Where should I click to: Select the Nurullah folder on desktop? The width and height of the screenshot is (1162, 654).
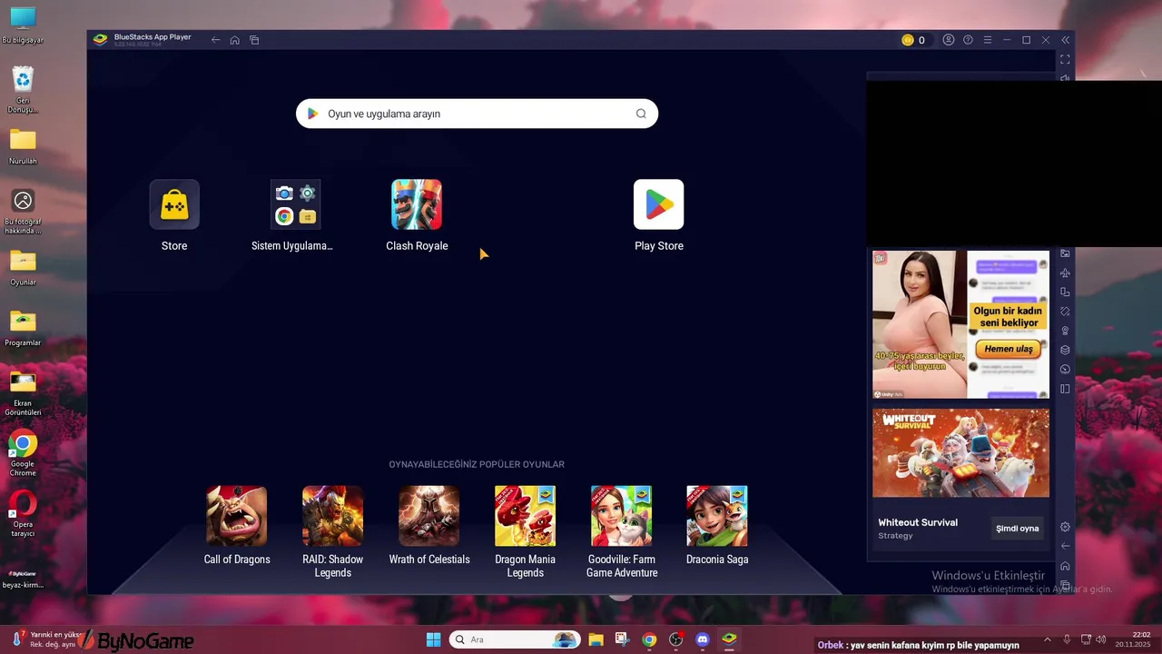[x=23, y=146]
